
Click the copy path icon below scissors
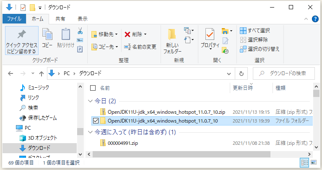tap(80, 40)
